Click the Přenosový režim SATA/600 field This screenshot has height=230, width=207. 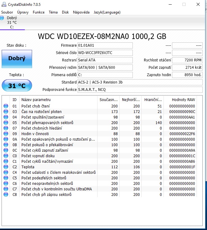coord(105,68)
